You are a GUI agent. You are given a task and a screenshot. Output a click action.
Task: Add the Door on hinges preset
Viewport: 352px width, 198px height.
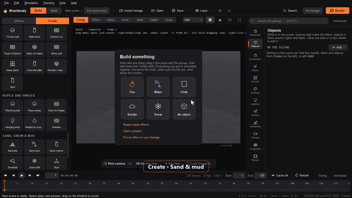(x=56, y=107)
